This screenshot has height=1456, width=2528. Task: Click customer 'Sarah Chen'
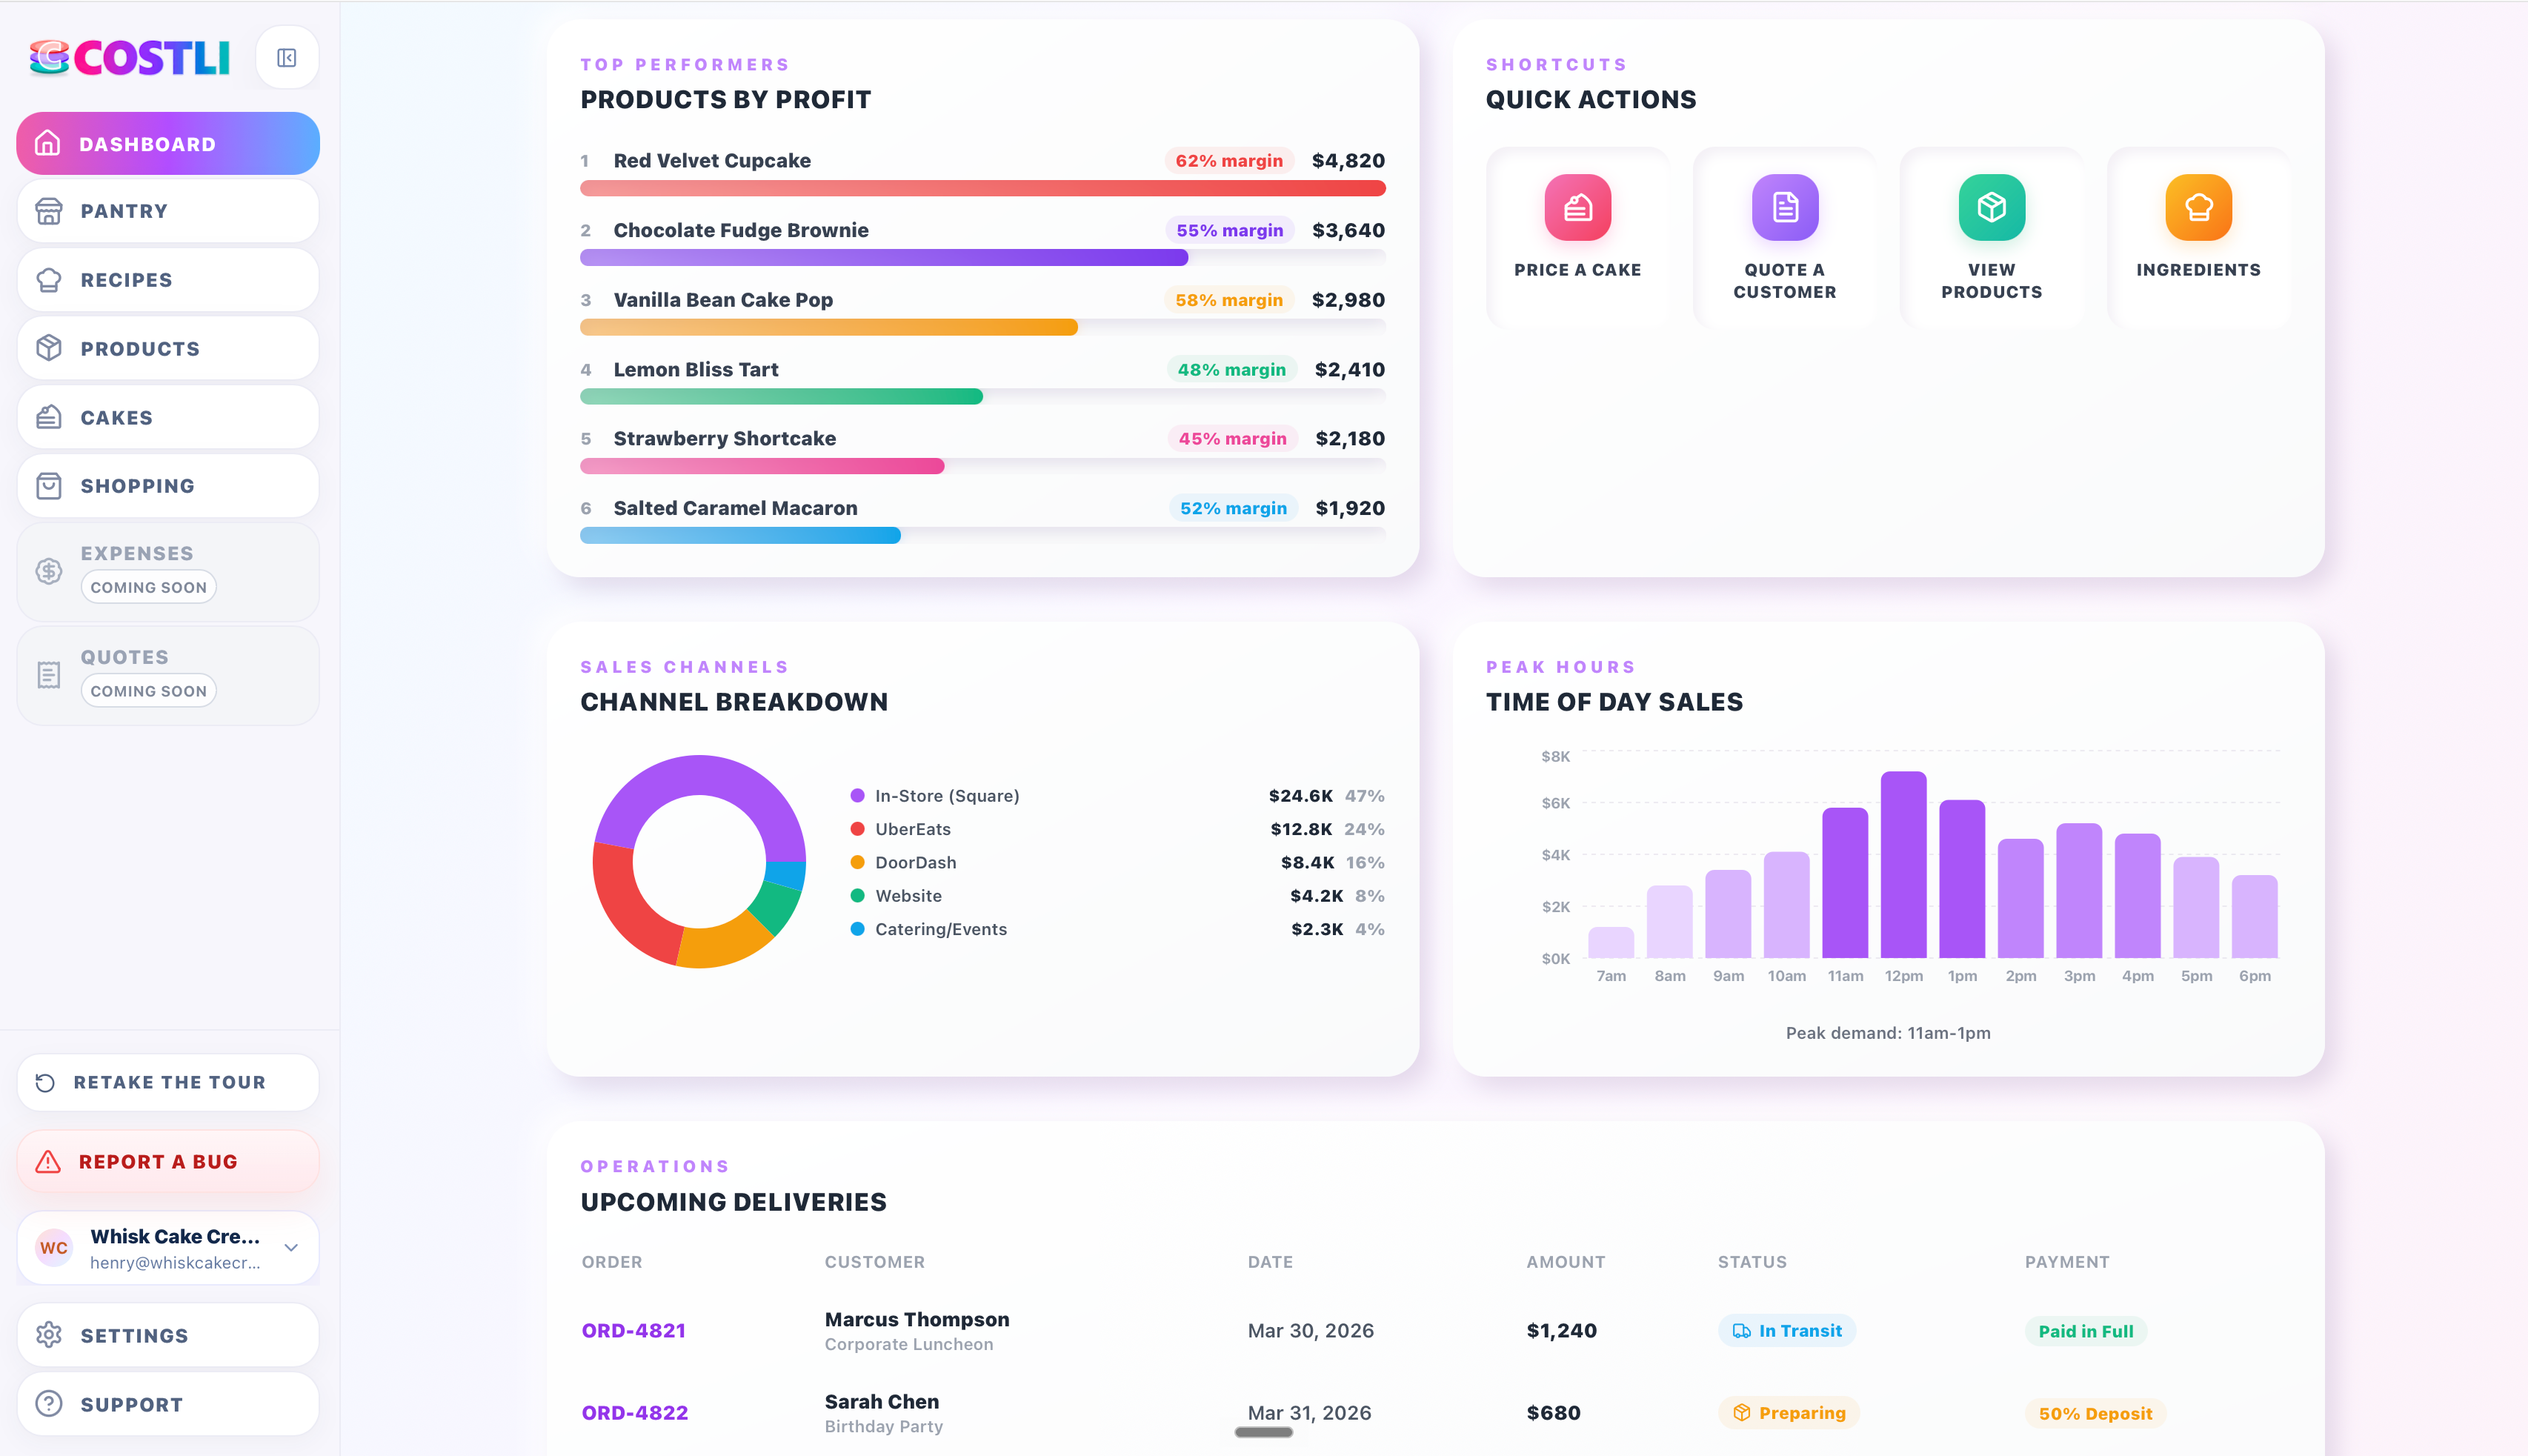[882, 1402]
